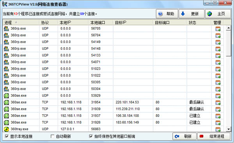Select target IP 115.239.211.110
This screenshot has height=143, width=234.
click(128, 109)
